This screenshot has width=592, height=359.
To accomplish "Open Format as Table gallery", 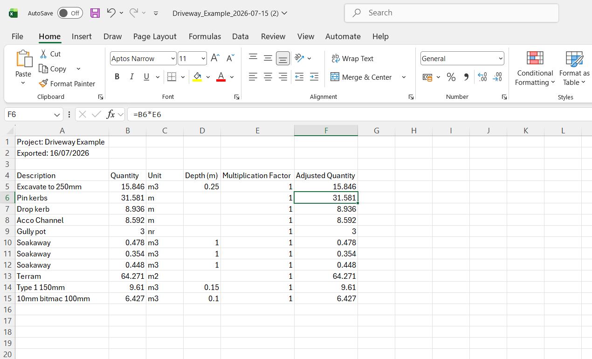I will pyautogui.click(x=574, y=69).
